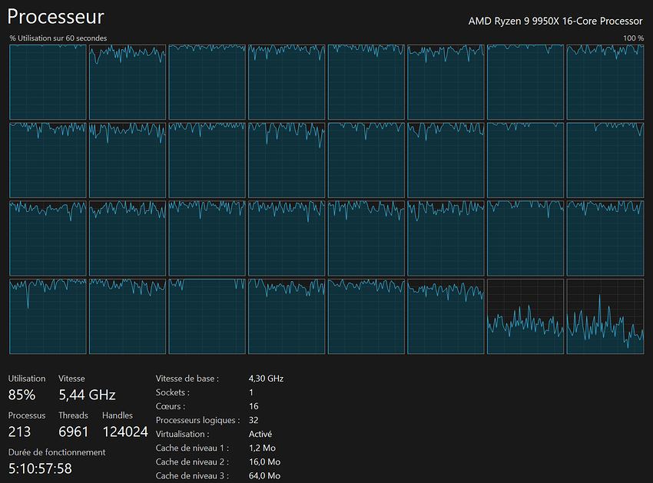Select the "4,30 GHz" base speed value
The image size is (653, 483).
pos(266,379)
